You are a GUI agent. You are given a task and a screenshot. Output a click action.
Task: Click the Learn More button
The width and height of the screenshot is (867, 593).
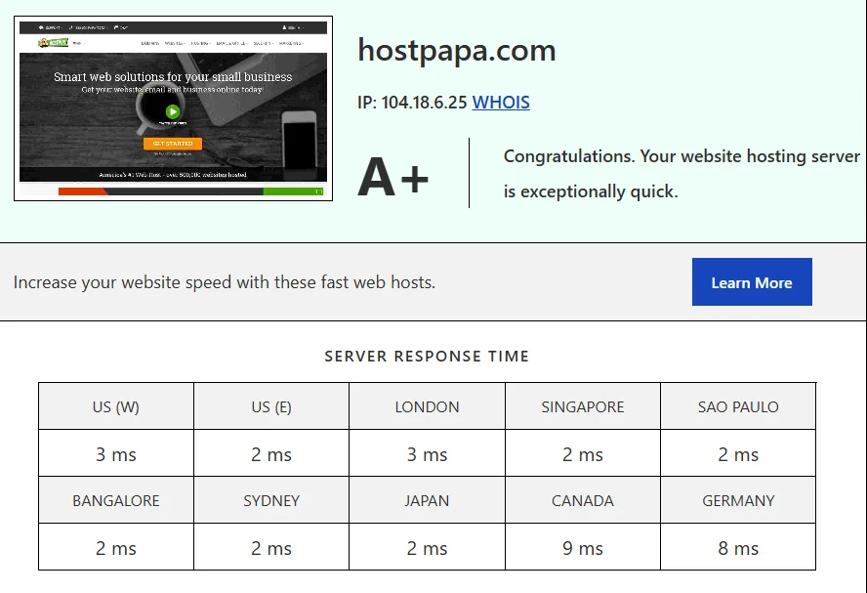[752, 281]
